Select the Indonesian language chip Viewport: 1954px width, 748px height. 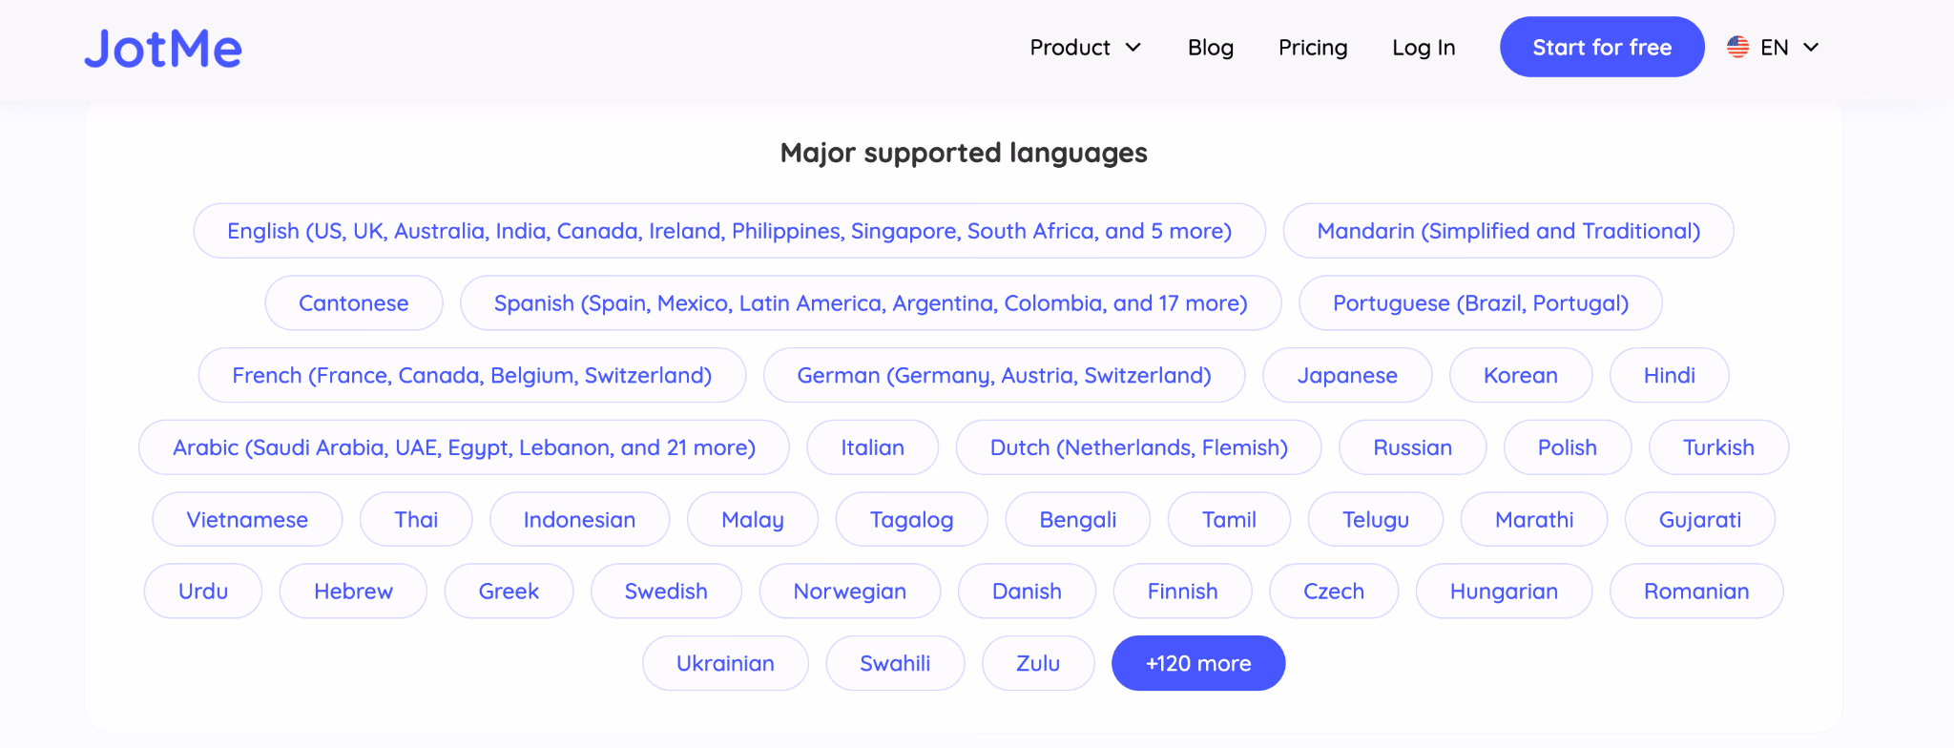580,519
